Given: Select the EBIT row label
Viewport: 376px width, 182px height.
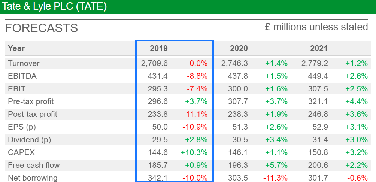Looking at the screenshot, I should (16, 89).
